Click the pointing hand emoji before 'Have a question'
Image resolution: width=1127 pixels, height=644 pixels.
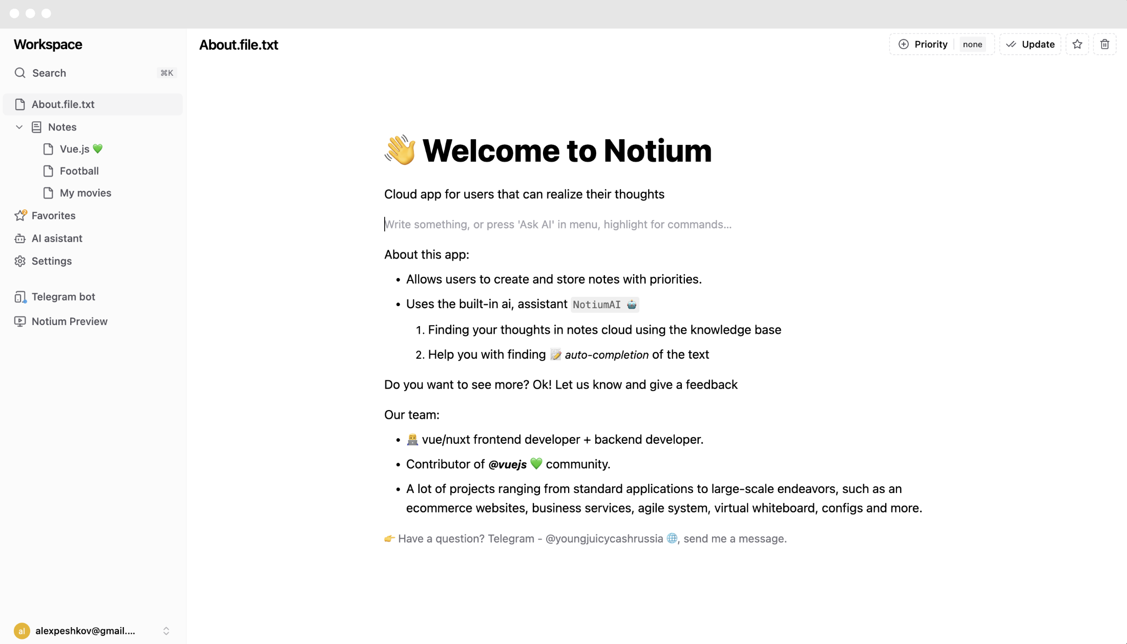[x=390, y=539]
